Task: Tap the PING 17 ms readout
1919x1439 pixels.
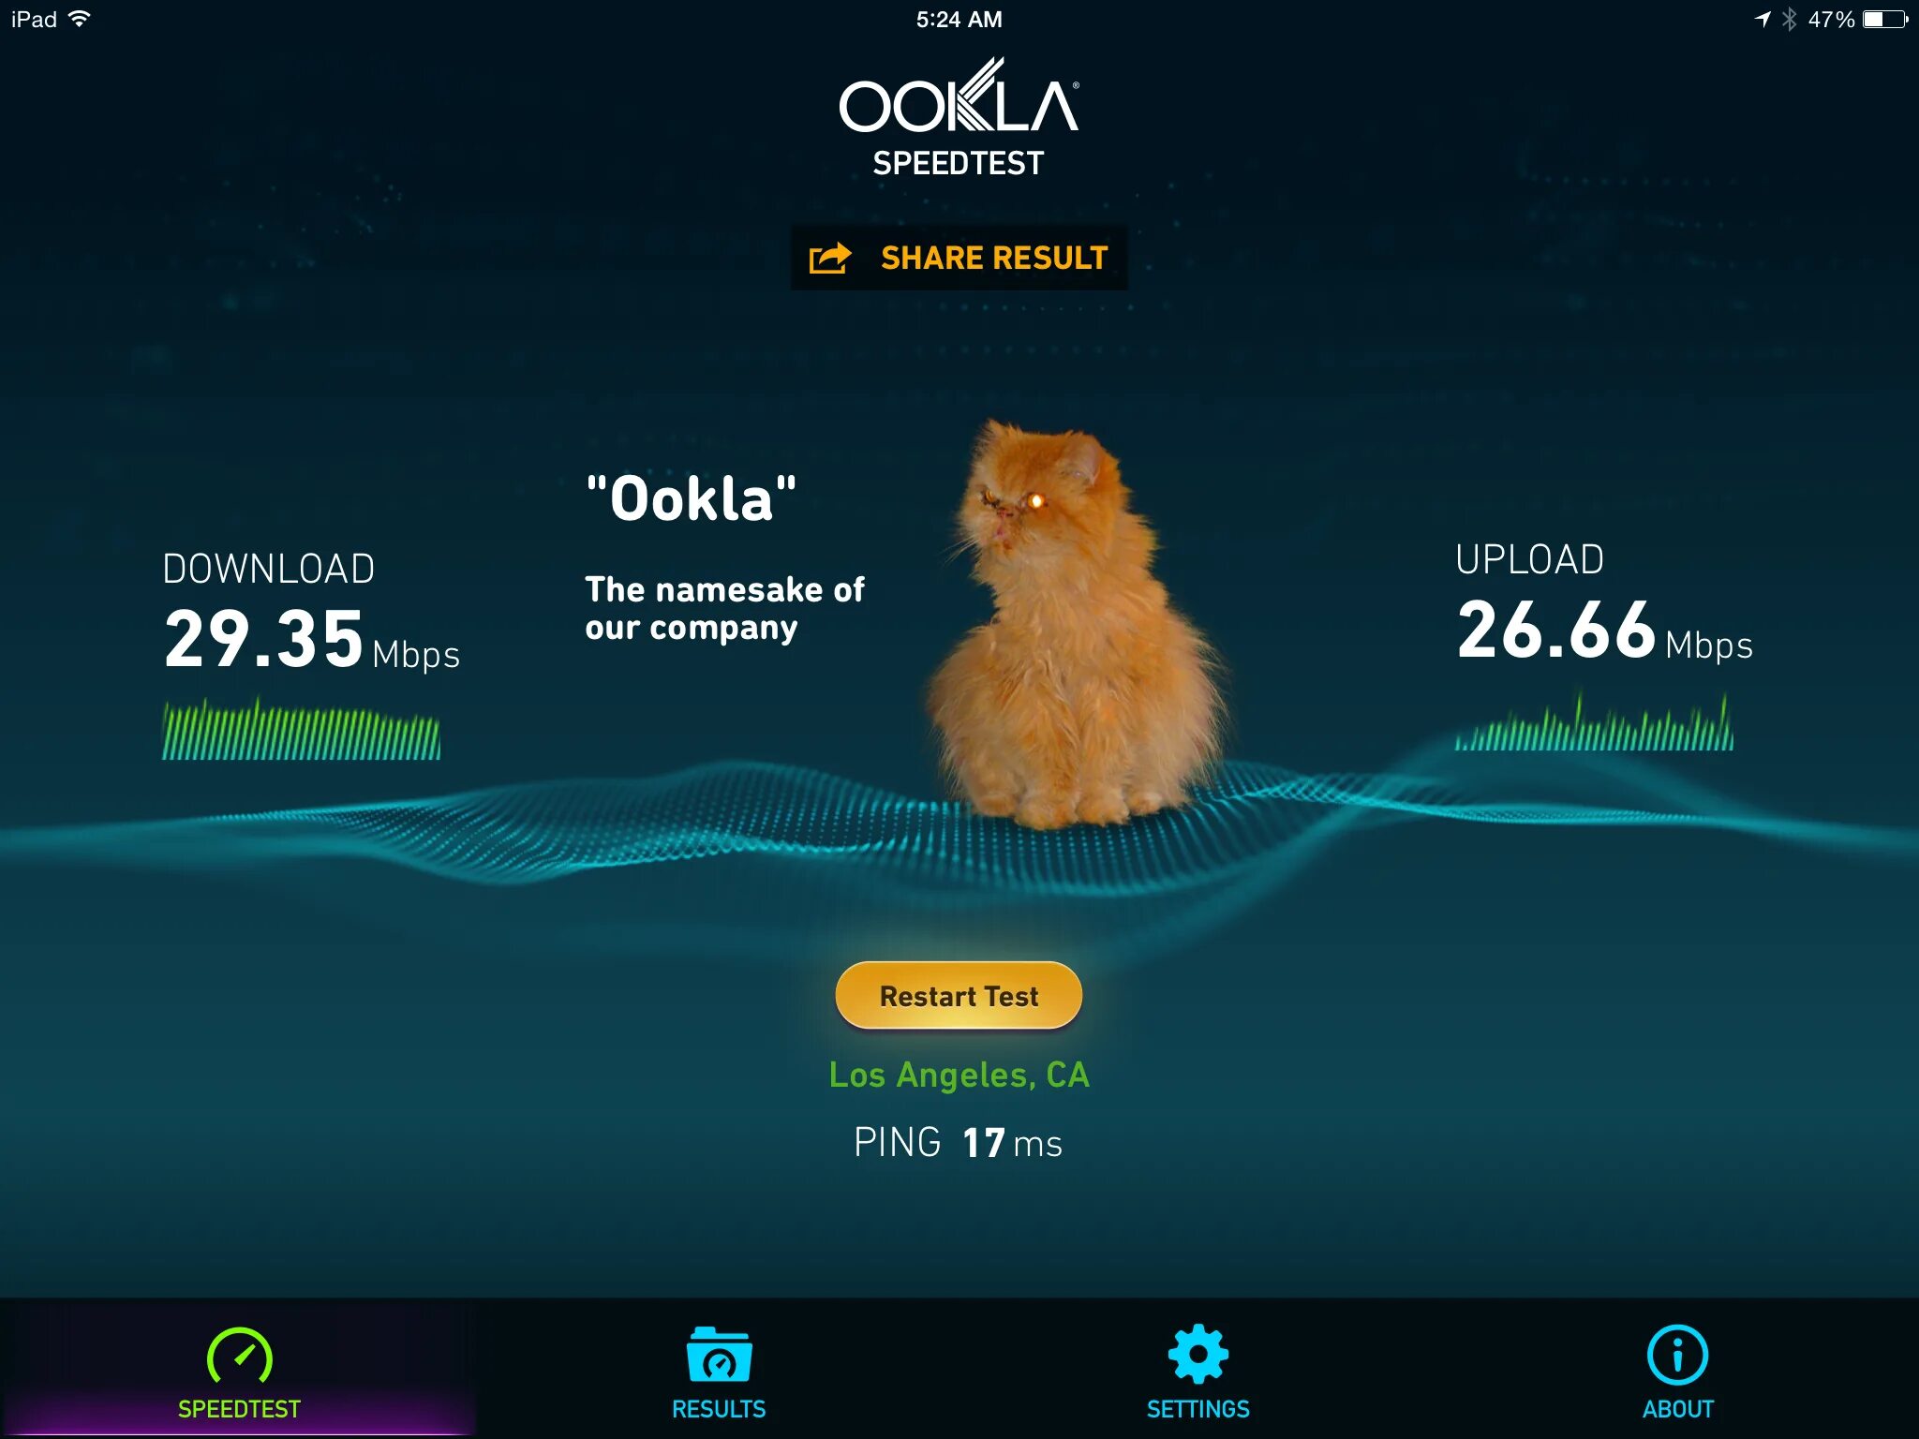Action: click(x=958, y=1142)
